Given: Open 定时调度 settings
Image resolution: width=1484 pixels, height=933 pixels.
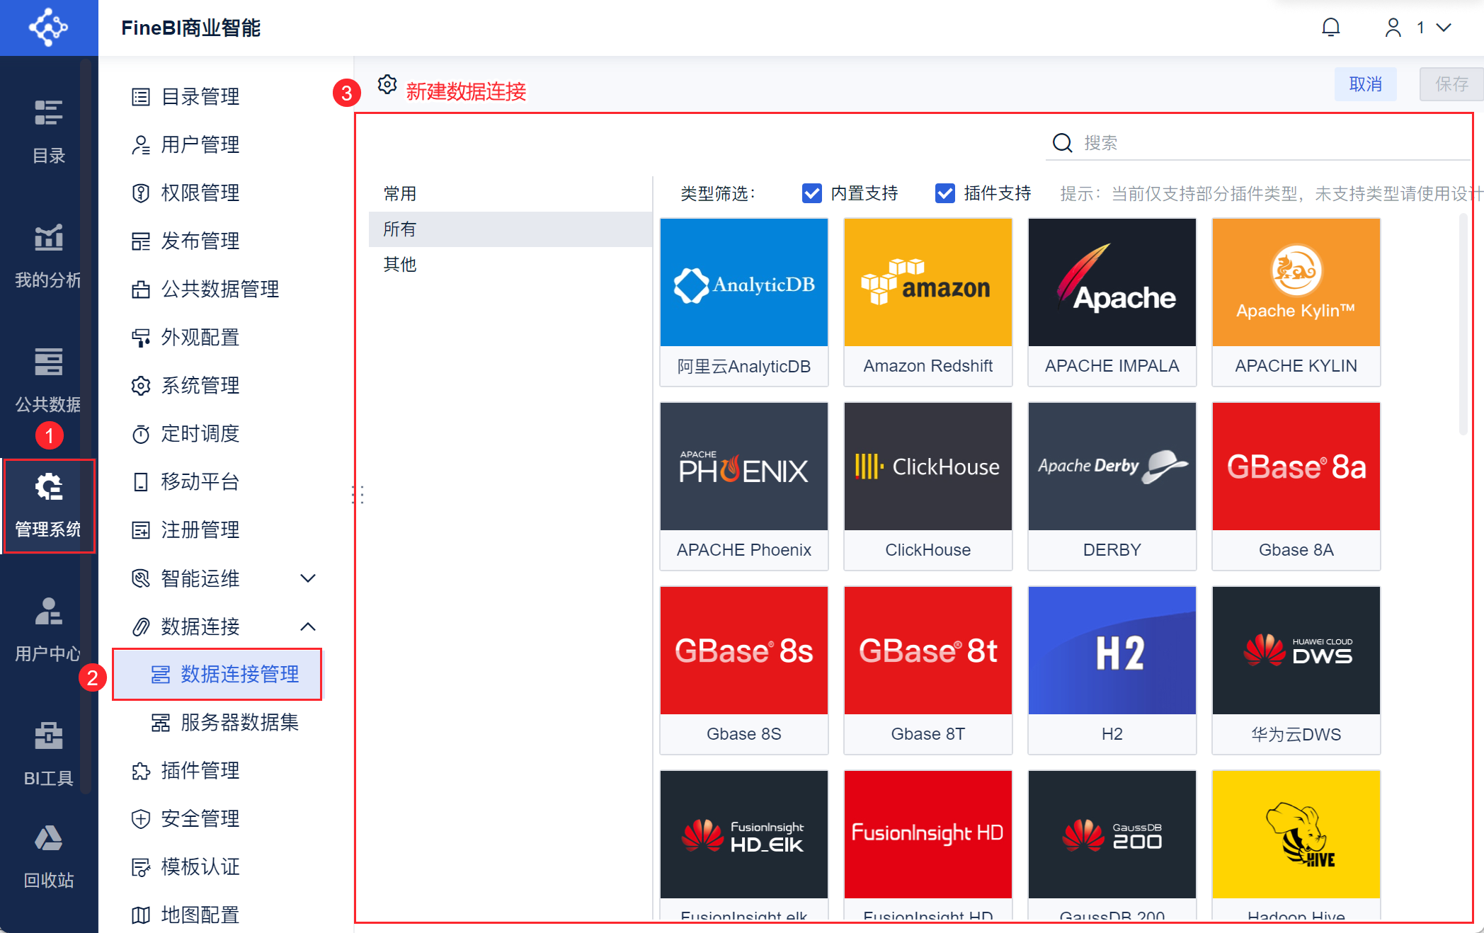Looking at the screenshot, I should (x=200, y=434).
